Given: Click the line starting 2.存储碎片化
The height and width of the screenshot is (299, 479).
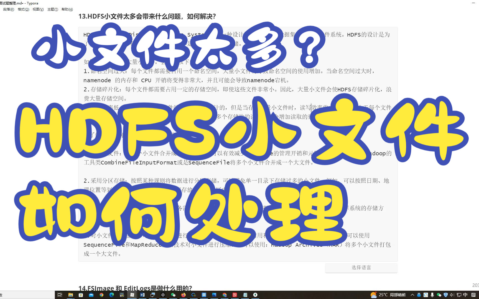Looking at the screenshot, I should point(238,89).
